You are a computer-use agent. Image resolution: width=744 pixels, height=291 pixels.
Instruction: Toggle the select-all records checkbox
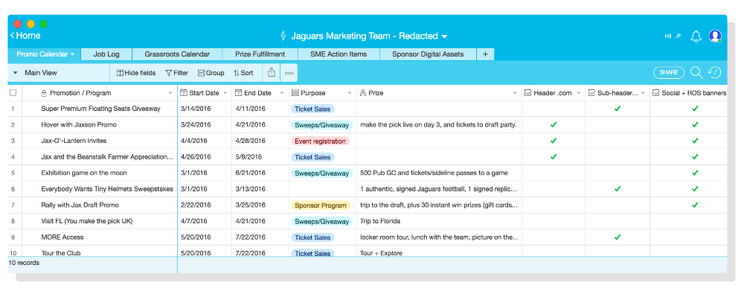click(13, 93)
